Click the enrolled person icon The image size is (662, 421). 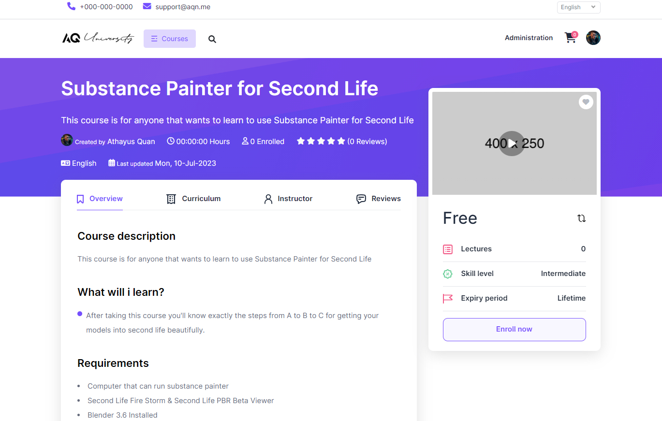(x=245, y=141)
